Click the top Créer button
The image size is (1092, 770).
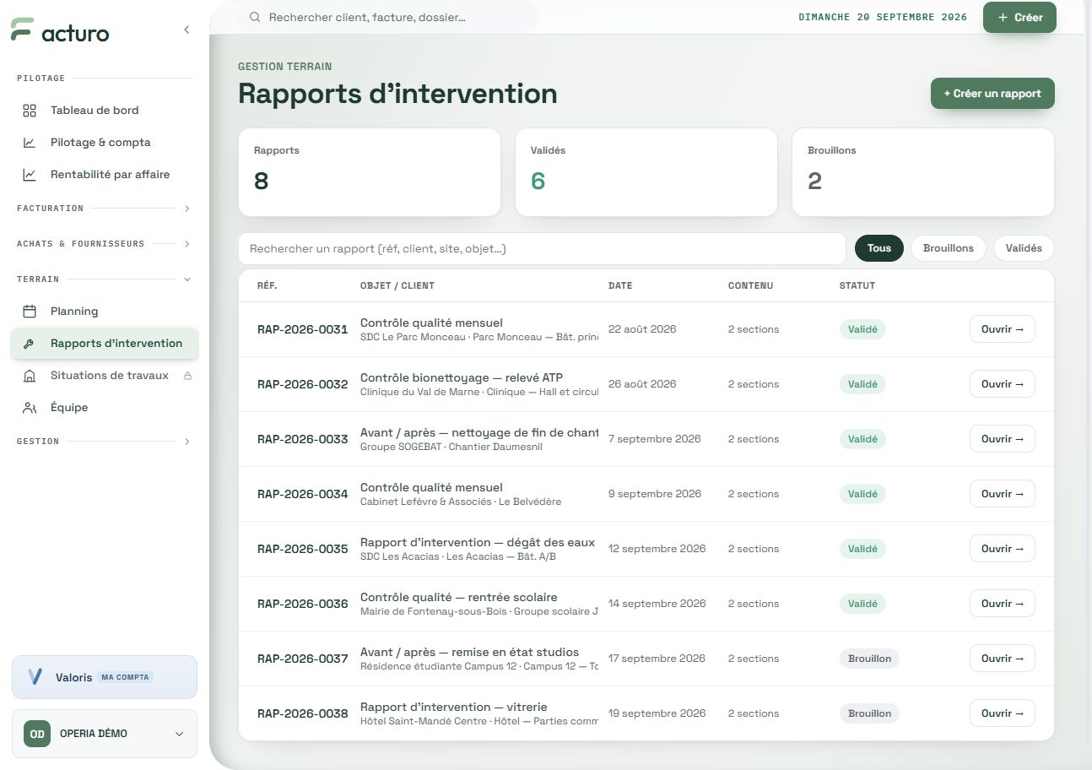(x=1019, y=17)
